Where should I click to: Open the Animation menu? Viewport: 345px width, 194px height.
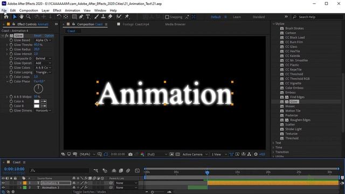pos(72,10)
